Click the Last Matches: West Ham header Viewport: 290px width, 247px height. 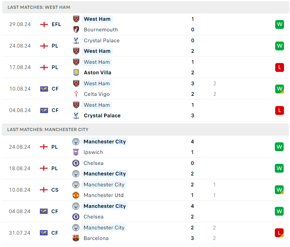click(39, 7)
